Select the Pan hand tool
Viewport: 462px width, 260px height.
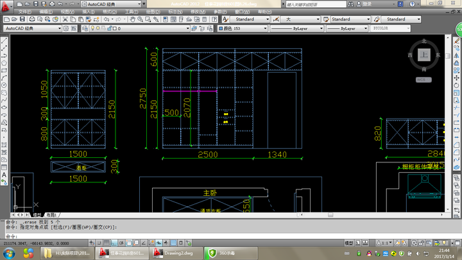point(133,19)
